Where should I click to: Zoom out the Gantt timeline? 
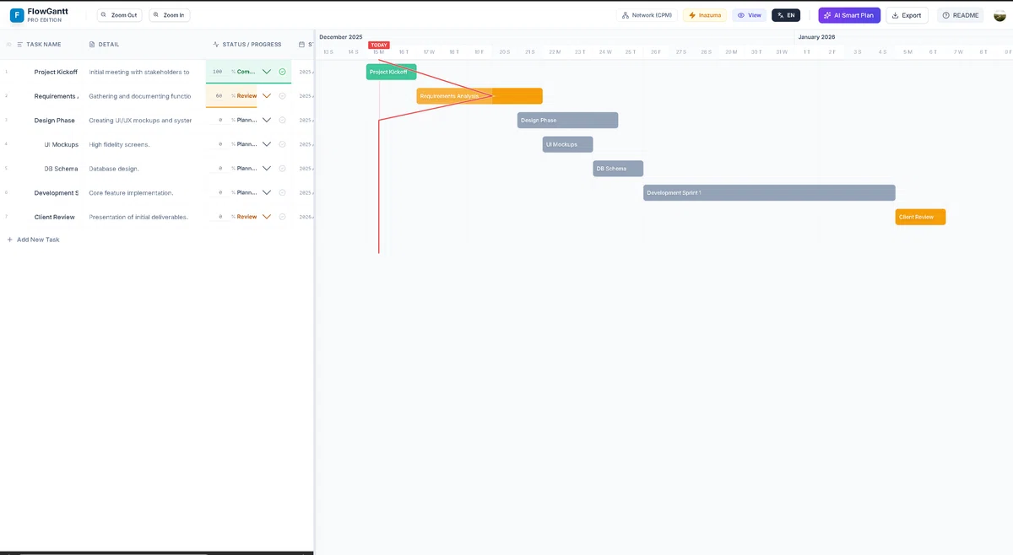pos(120,15)
